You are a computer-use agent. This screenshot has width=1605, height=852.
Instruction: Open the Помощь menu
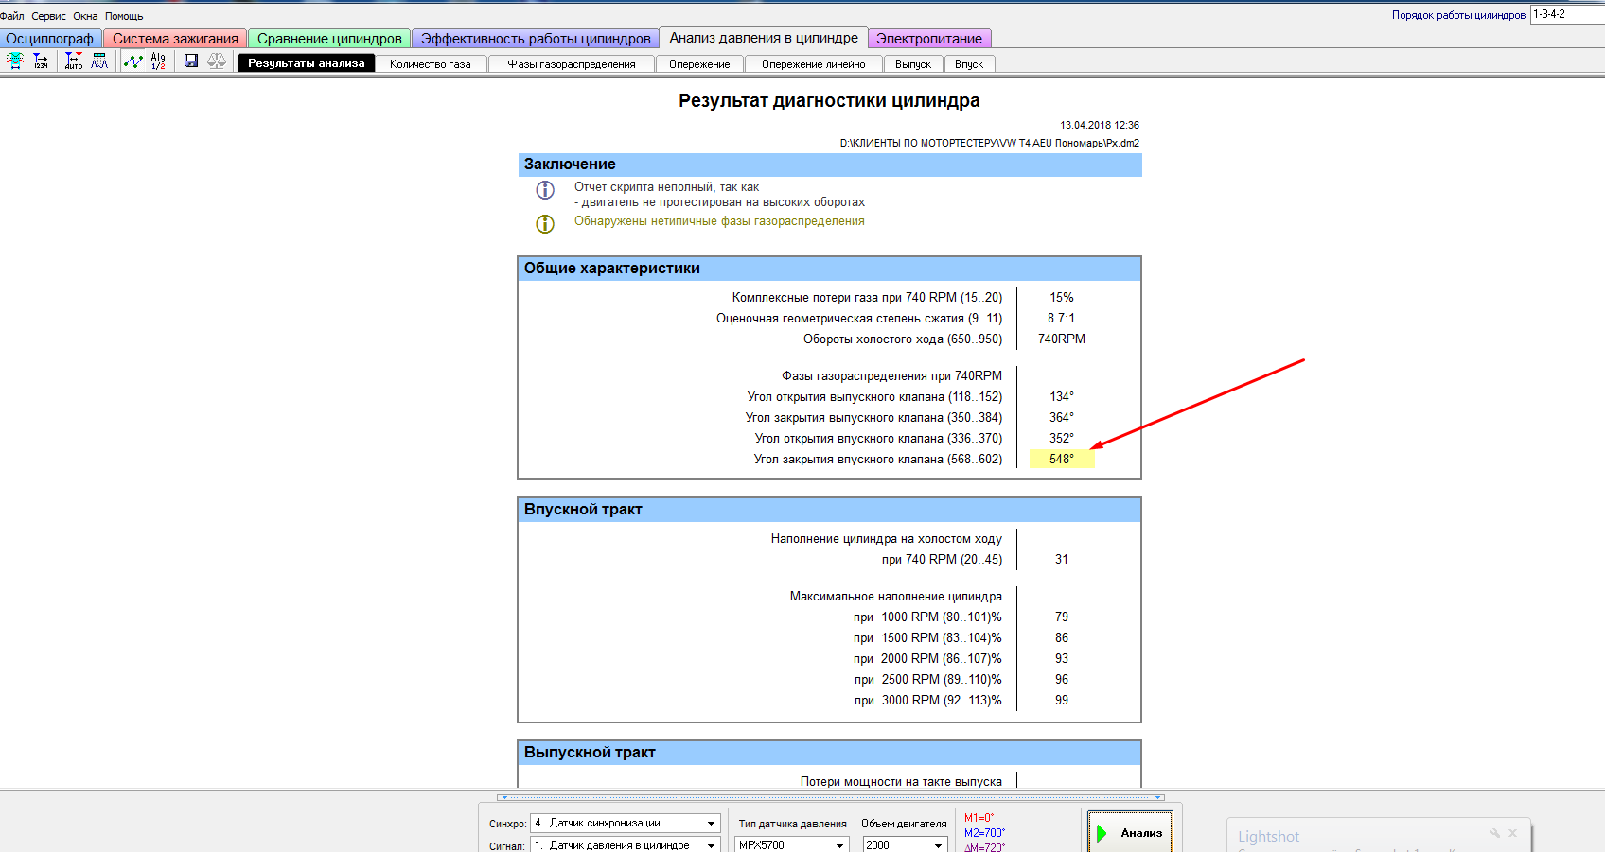(x=124, y=16)
